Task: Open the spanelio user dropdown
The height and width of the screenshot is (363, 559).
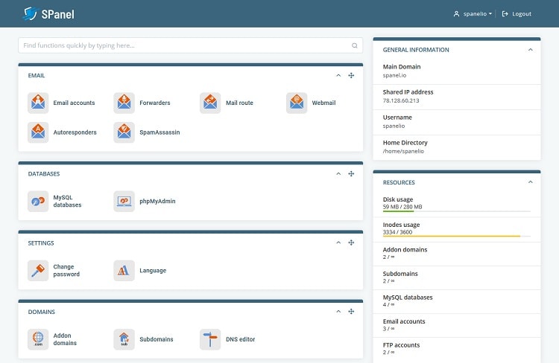Action: [473, 14]
